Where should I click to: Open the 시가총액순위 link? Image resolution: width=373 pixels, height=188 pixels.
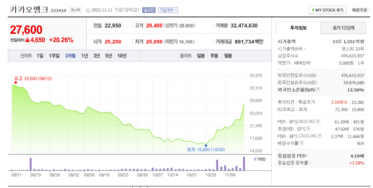pos(290,49)
